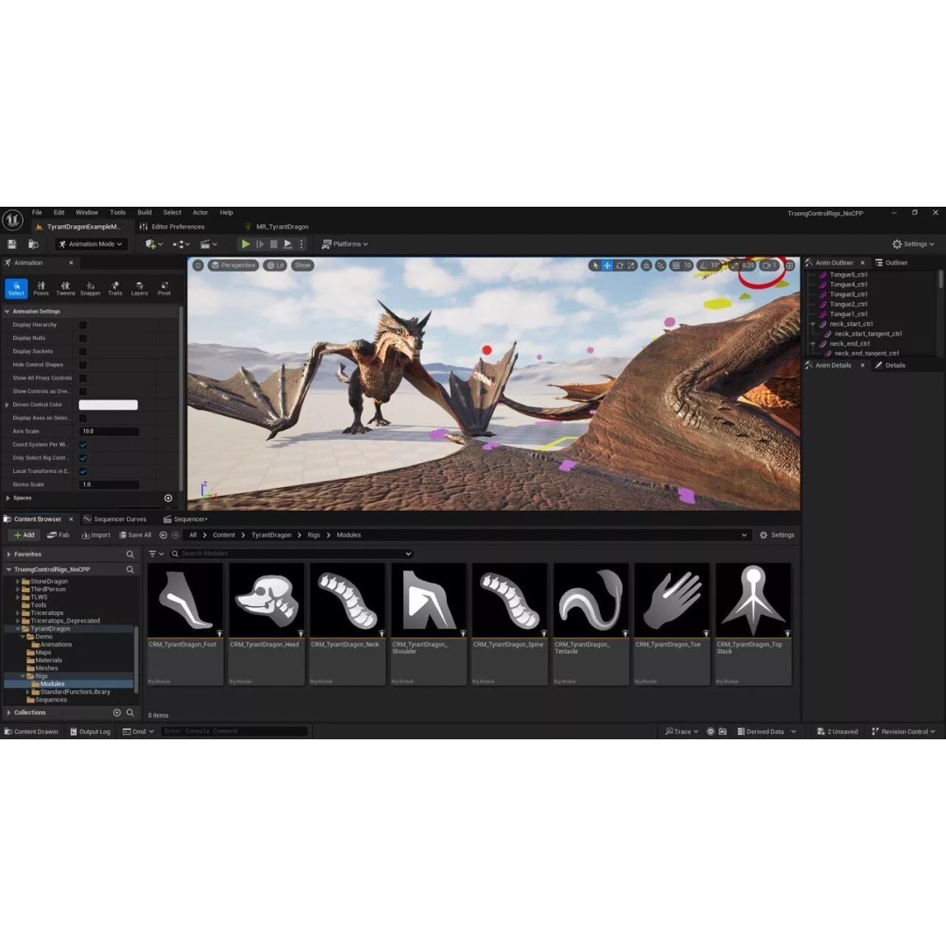Viewport: 946px width, 946px height.
Task: Uncheck Only Select Rig Controls
Action: 82,458
